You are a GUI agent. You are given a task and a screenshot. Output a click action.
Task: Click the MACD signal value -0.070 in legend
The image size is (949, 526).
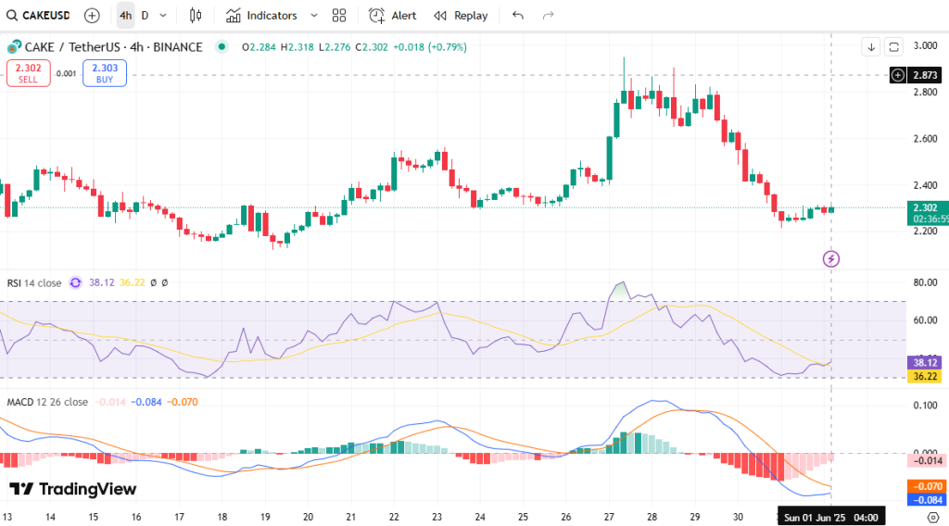tap(183, 402)
